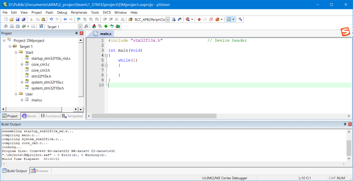Open the Project menu

[x=37, y=12]
